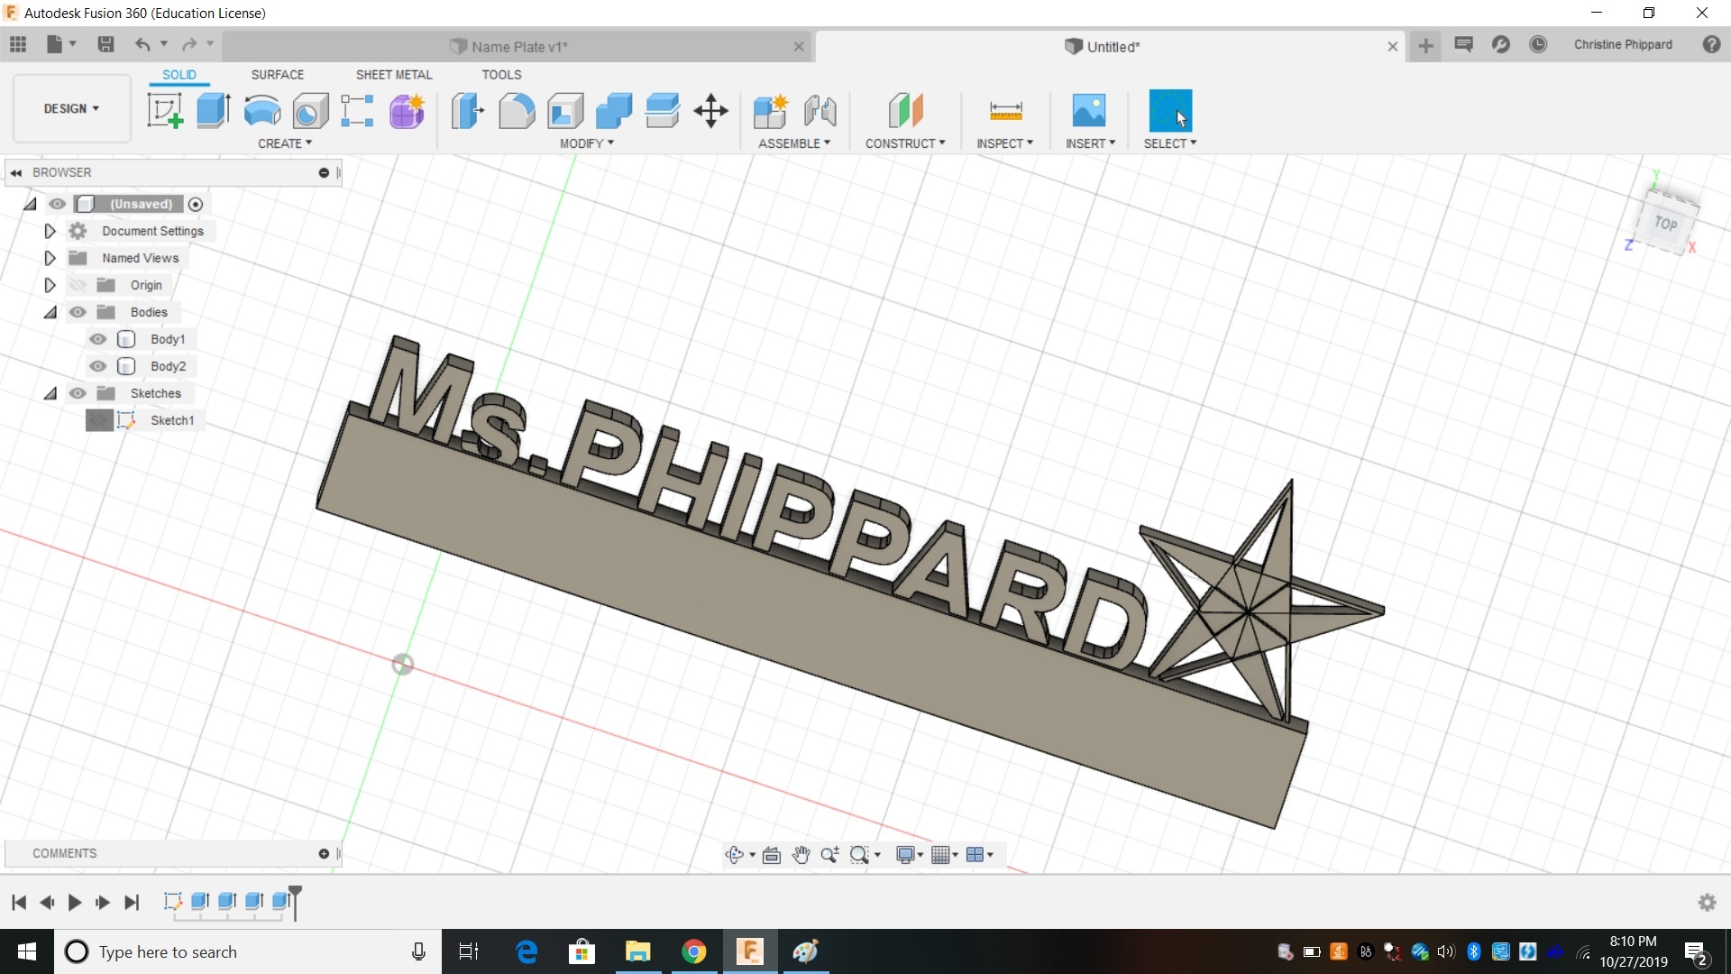This screenshot has width=1731, height=974.
Task: Click the Offset Plane construct icon
Action: point(906,111)
